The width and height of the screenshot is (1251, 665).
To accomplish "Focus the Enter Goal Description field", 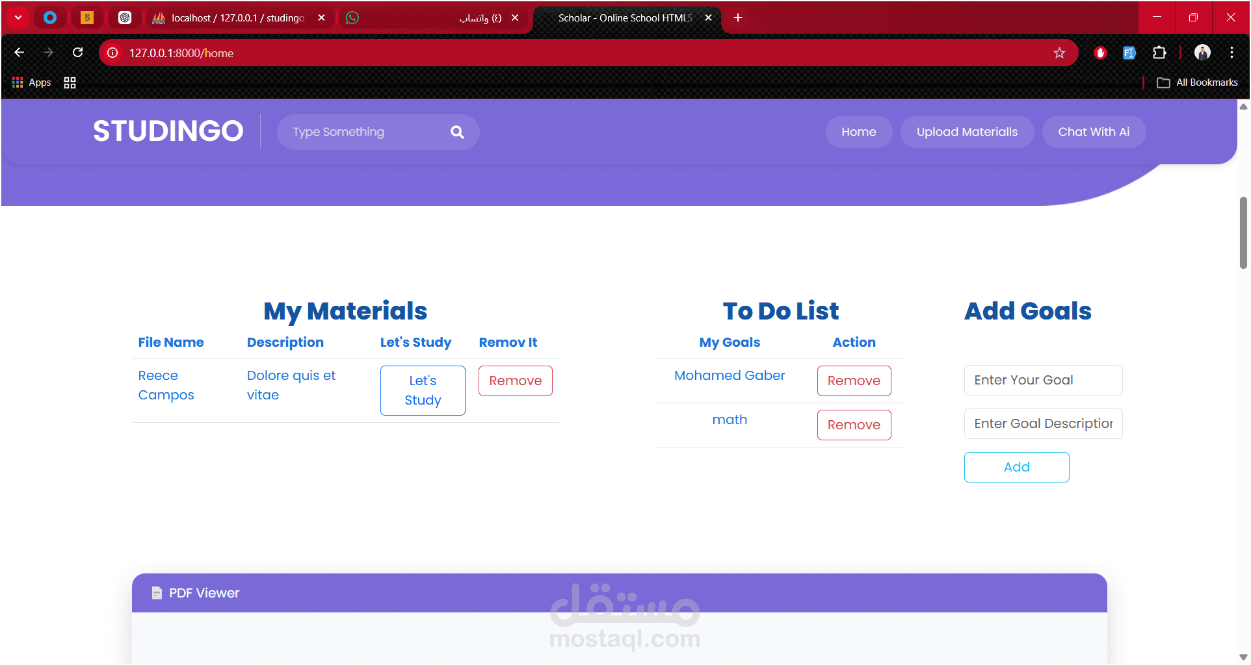I will point(1043,423).
